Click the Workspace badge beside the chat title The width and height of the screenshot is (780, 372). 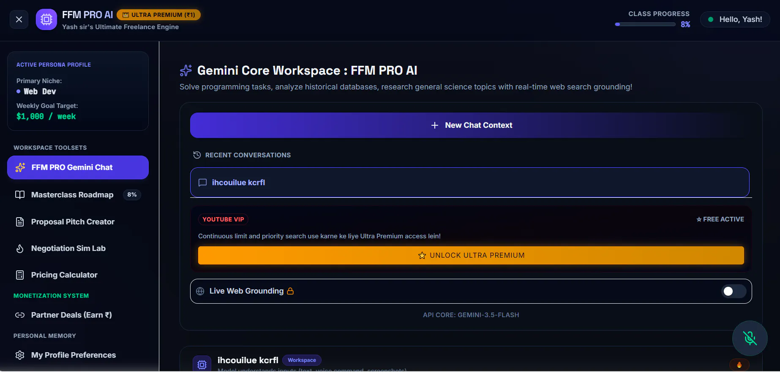pyautogui.click(x=302, y=360)
